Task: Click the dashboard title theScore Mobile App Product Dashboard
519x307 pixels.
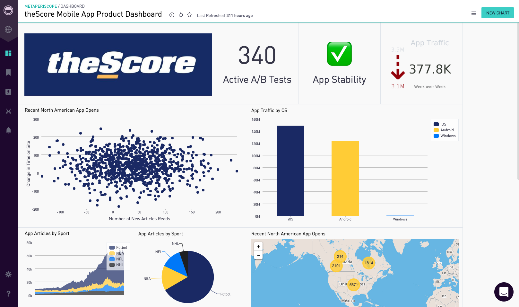Action: click(x=93, y=14)
